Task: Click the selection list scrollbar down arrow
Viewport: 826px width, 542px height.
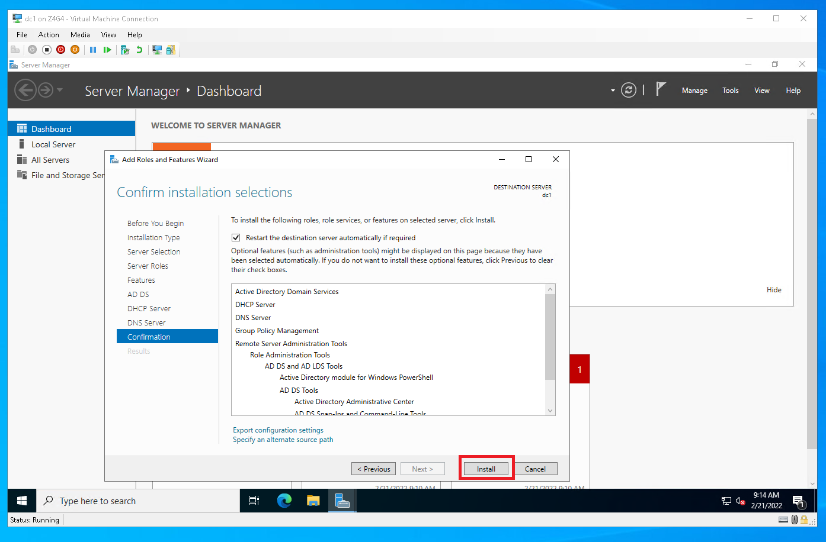Action: tap(550, 411)
